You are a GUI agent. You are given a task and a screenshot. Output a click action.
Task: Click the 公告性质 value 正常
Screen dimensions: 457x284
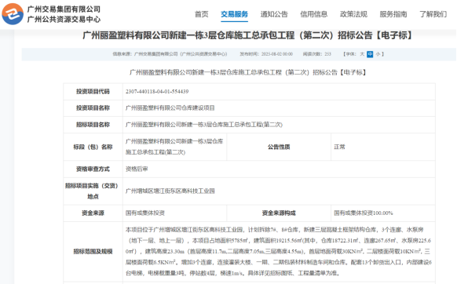[x=339, y=147]
